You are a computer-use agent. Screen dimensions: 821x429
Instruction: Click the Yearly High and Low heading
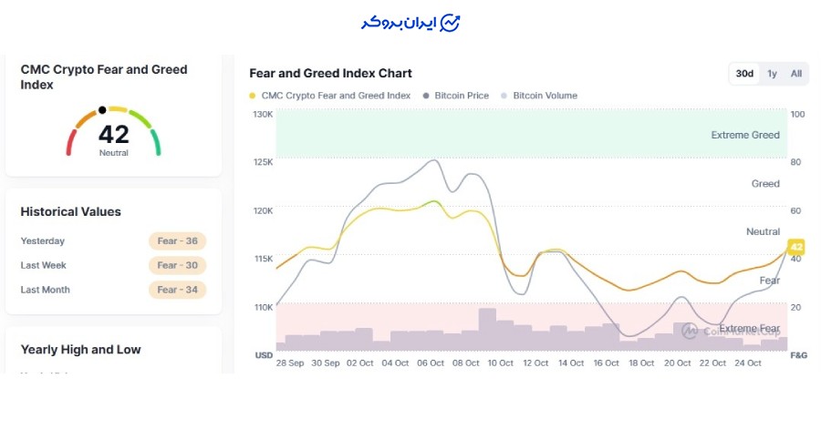click(81, 350)
